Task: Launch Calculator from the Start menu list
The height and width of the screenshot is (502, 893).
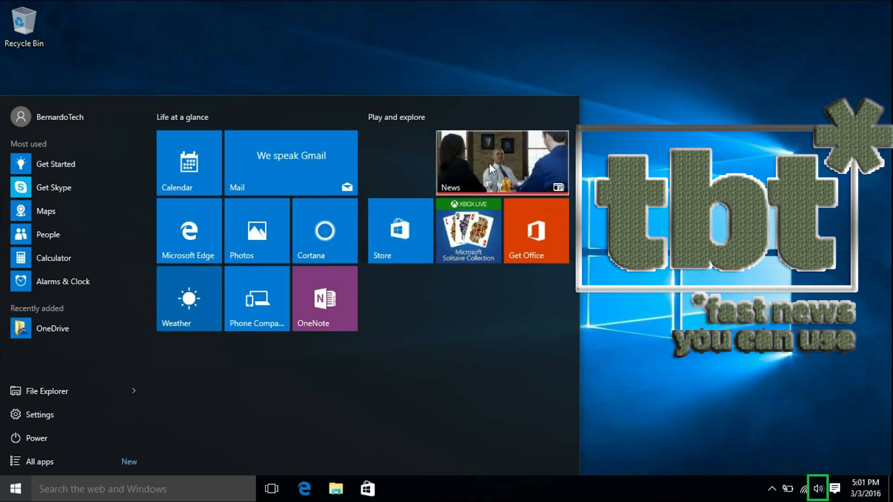Action: [73, 258]
